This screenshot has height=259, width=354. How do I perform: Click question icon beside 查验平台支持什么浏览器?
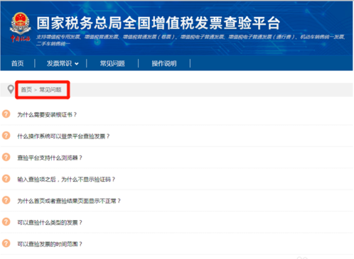6,157
